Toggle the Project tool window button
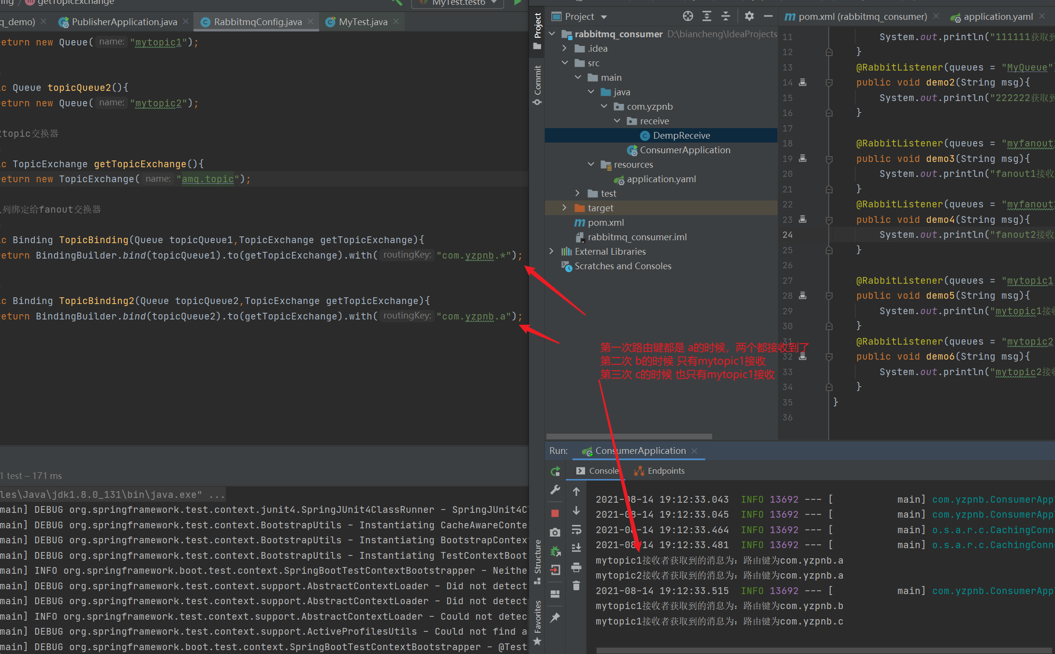 pyautogui.click(x=537, y=31)
